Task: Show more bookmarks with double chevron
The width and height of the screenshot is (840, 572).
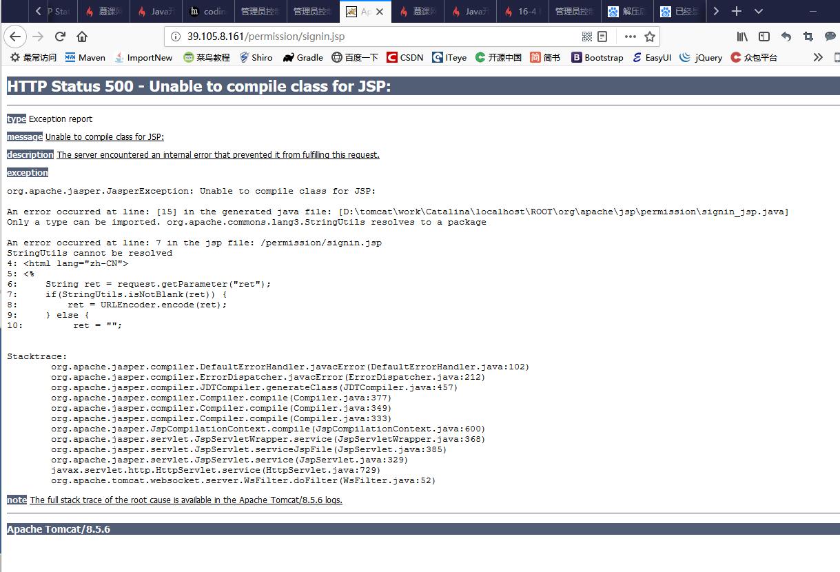Action: click(818, 57)
